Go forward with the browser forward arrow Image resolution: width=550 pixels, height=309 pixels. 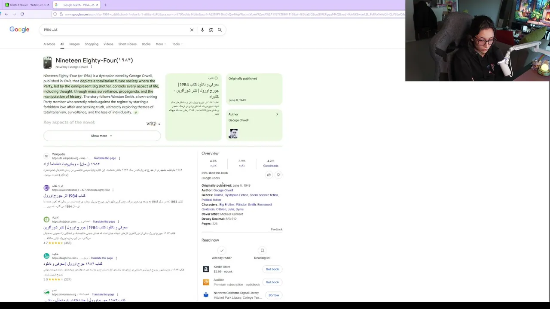point(14,14)
